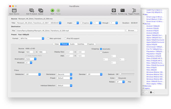The width and height of the screenshot is (171, 109).
Task: Start encoding with green play button
Action: (x=52, y=10)
